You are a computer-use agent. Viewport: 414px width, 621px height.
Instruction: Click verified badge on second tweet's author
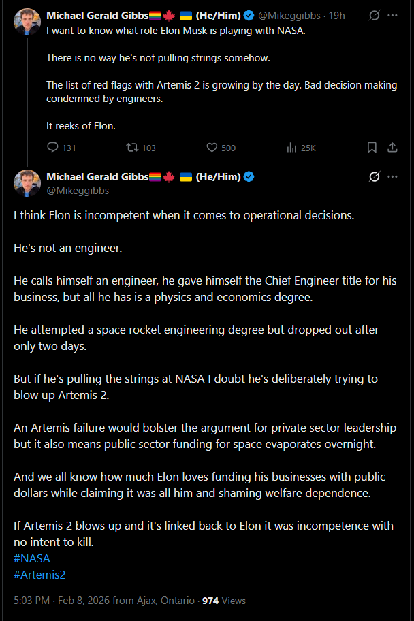coord(250,177)
